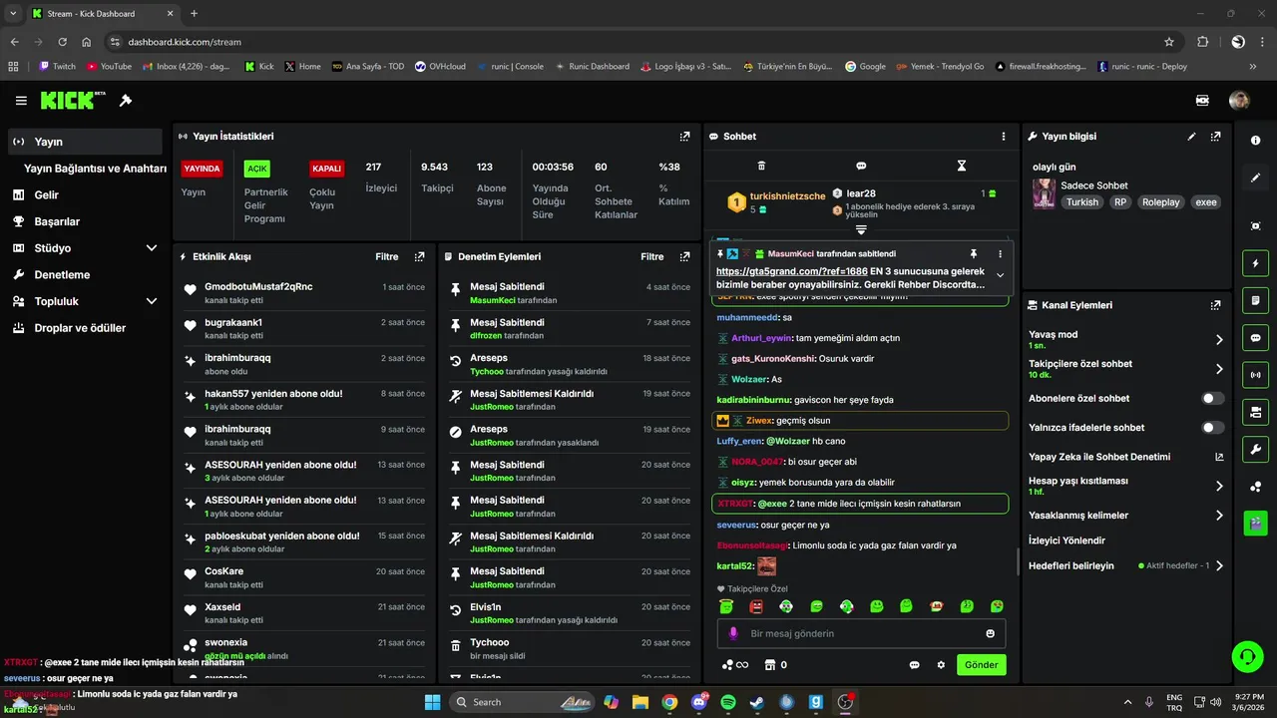Open Yasaklanmış kelimeler arrow
The width and height of the screenshot is (1277, 718).
pyautogui.click(x=1219, y=516)
